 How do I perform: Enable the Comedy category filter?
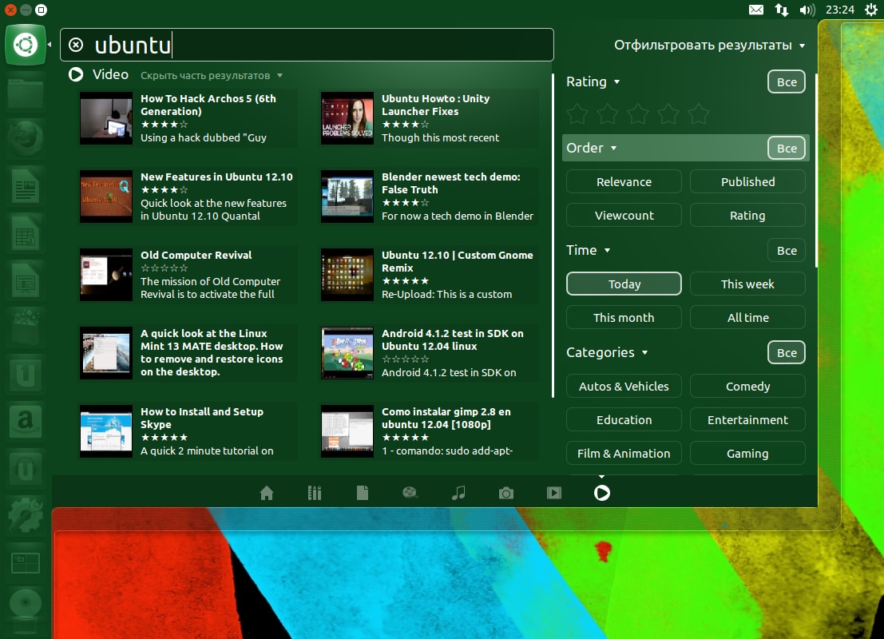click(747, 387)
